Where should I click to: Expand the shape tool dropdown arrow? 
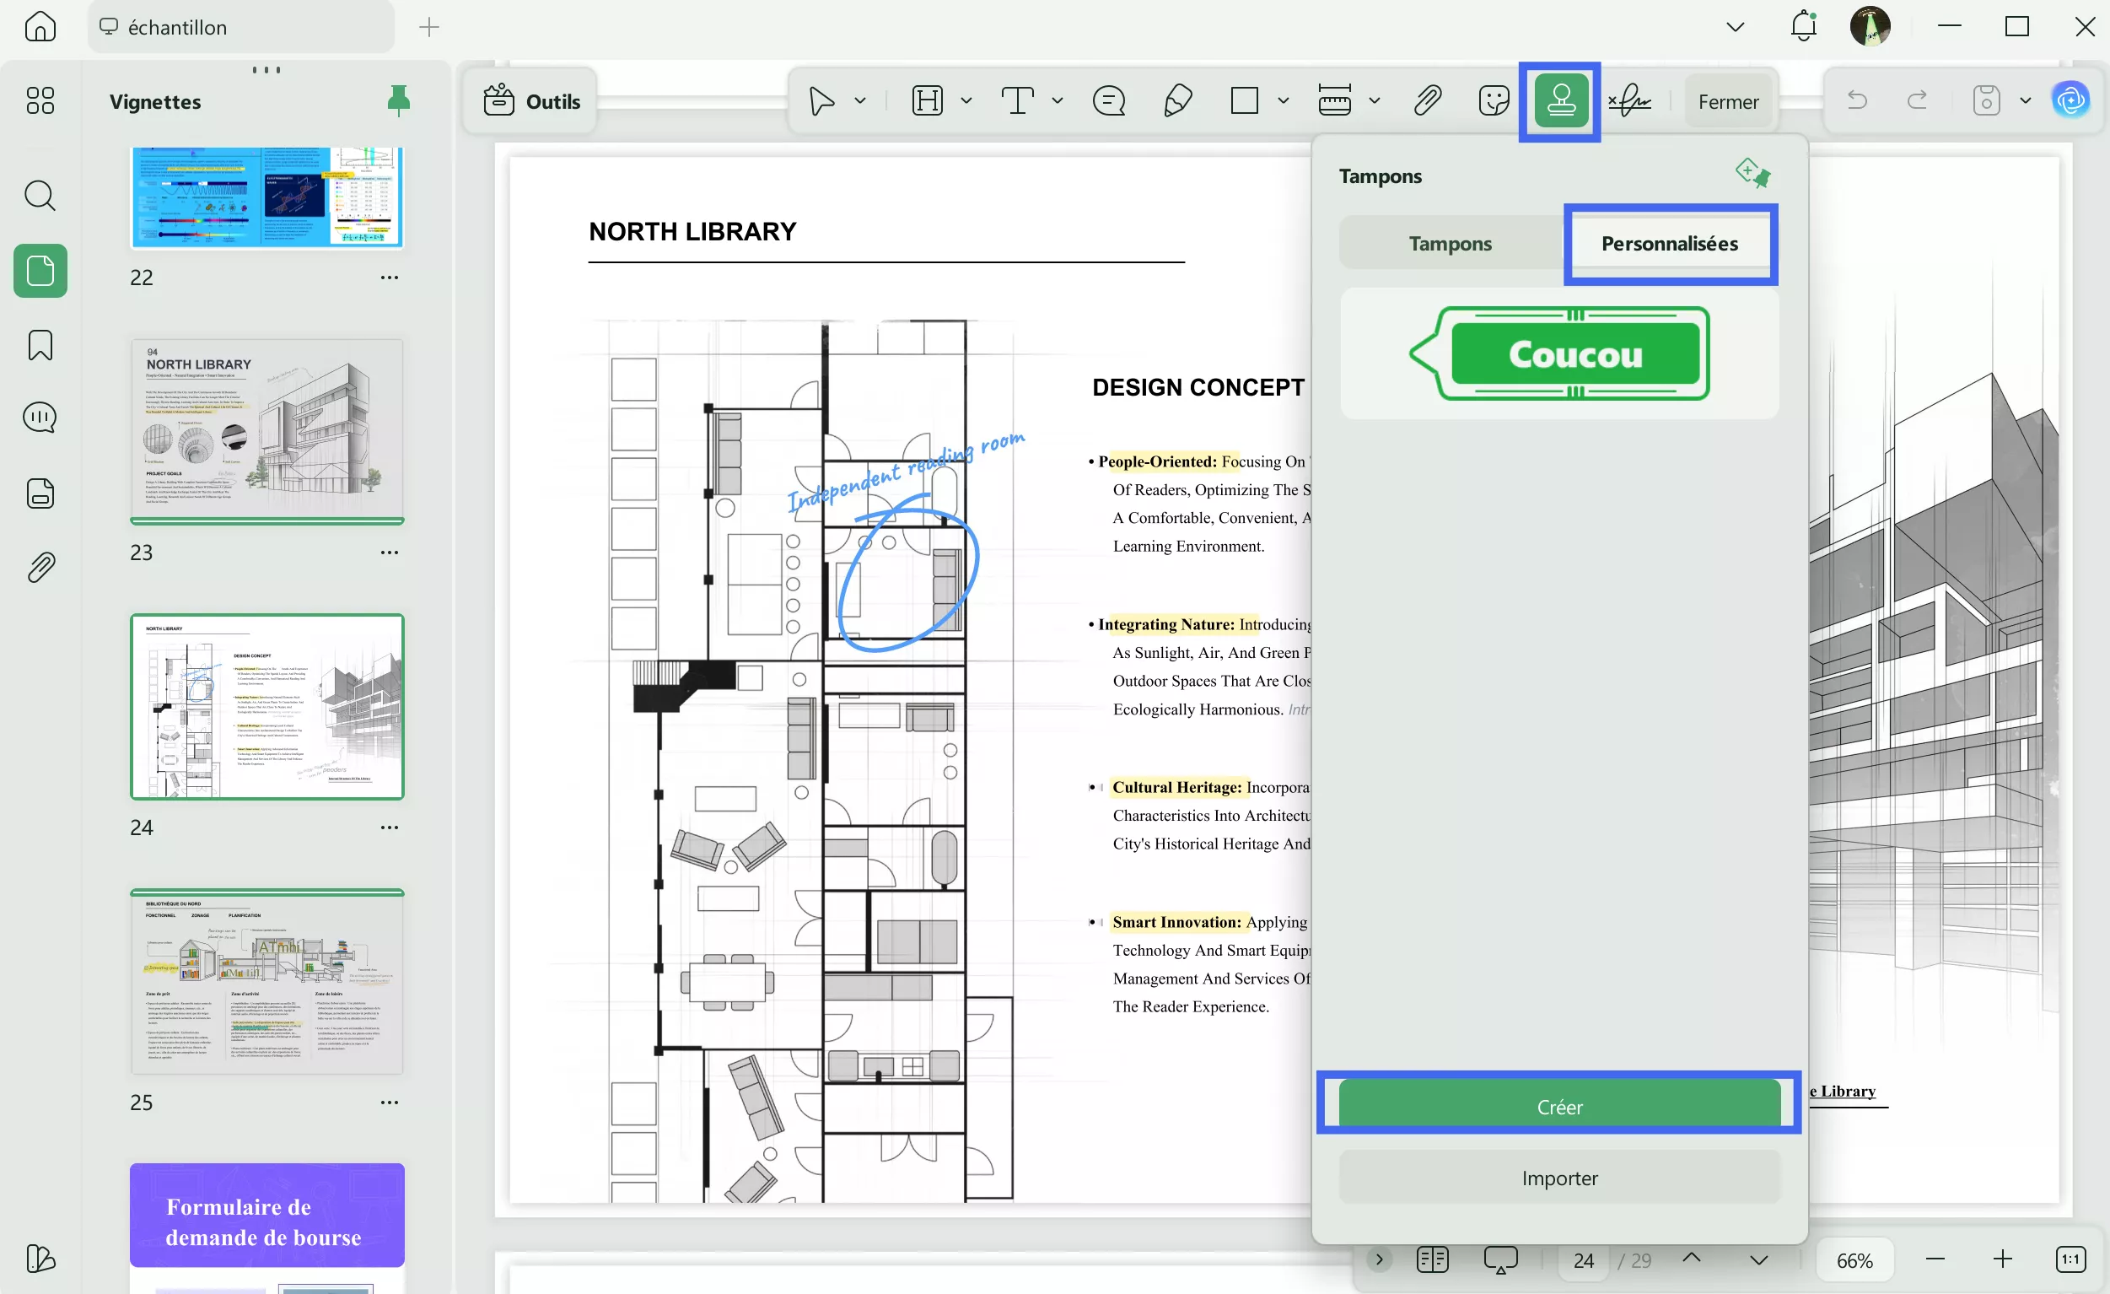(x=1283, y=101)
